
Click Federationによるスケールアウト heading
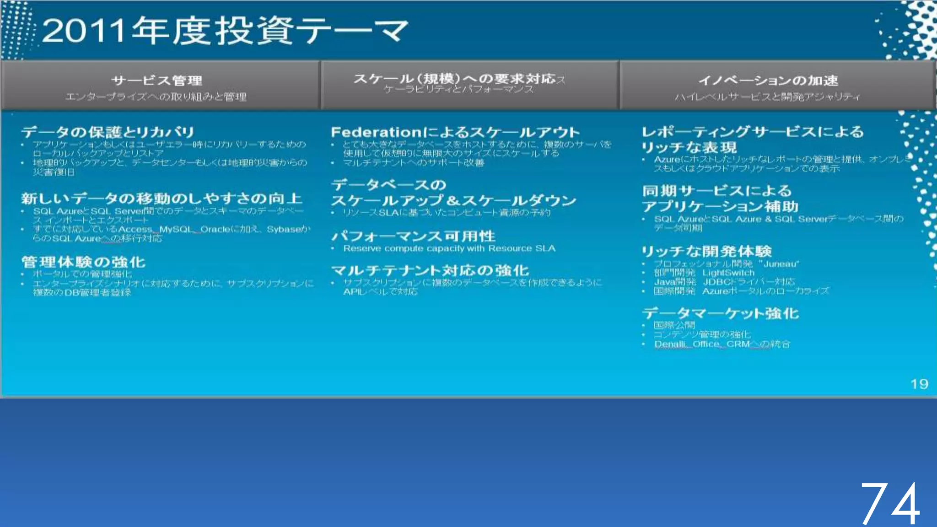[x=455, y=132]
